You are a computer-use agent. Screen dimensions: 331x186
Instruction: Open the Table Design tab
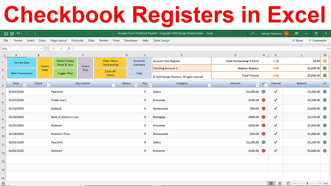pyautogui.click(x=161, y=41)
